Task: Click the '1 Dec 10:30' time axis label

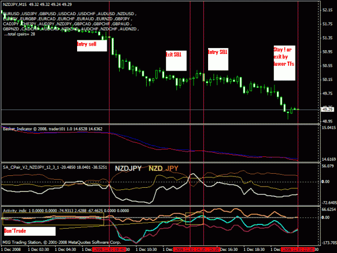Action: pos(146,249)
